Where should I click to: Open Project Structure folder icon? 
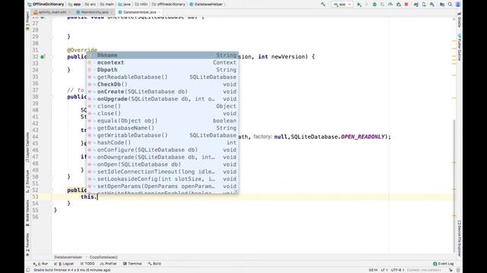tap(442, 5)
